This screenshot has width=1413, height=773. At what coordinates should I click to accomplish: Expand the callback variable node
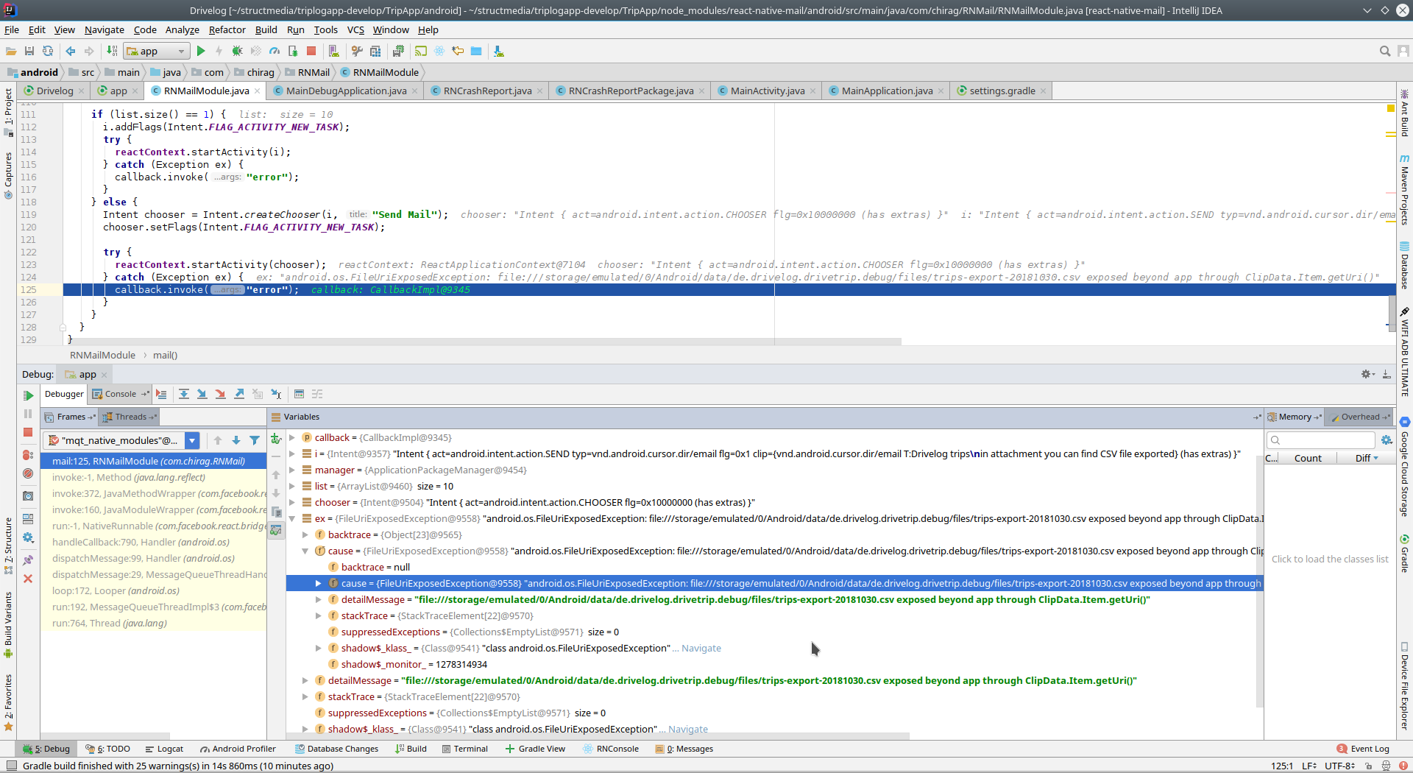[292, 437]
